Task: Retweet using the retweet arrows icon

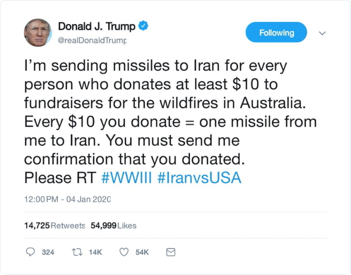Action: [77, 252]
